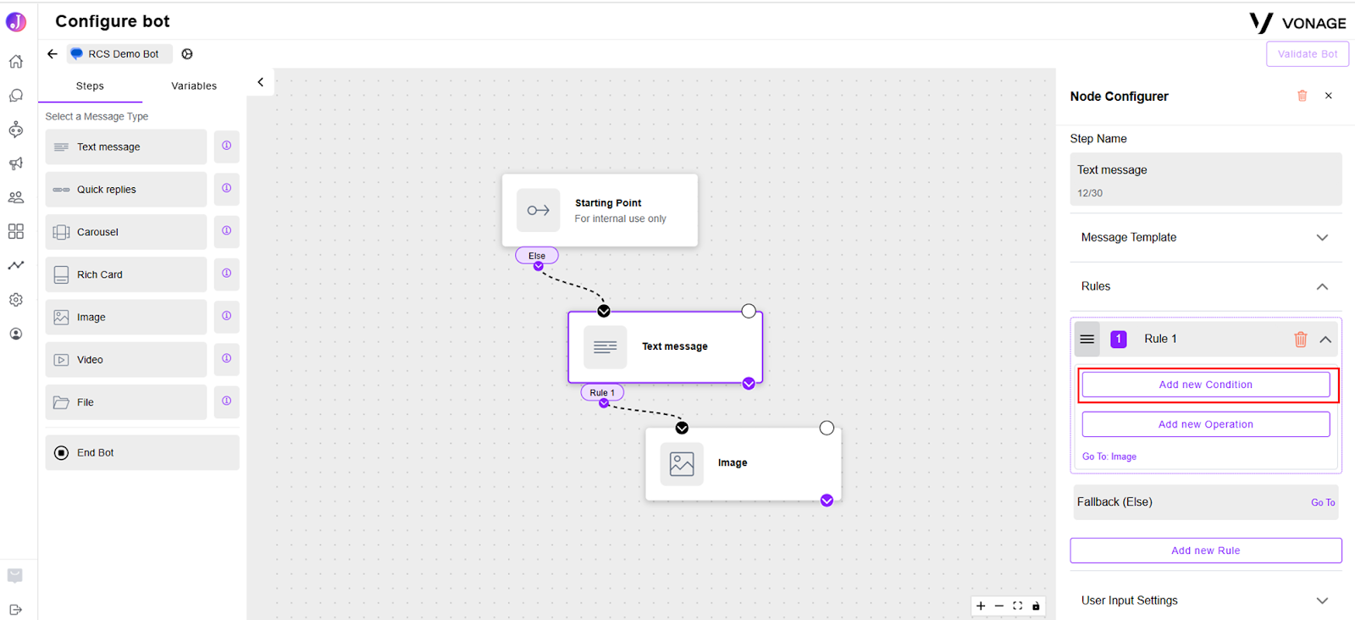Show info for Quick replies step

pos(226,188)
